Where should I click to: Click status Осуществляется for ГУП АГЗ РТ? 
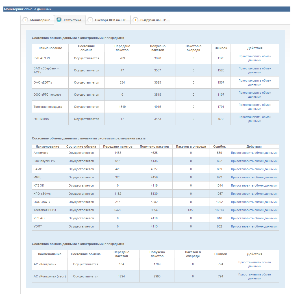point(86,58)
